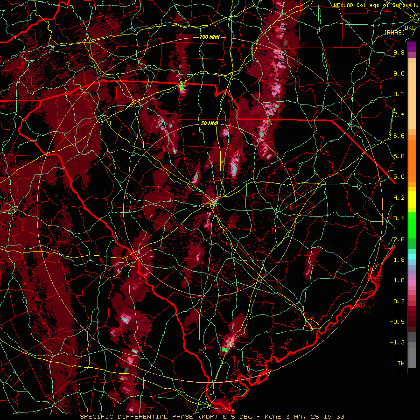Click the '5.8' value on the color scale

(x=399, y=156)
